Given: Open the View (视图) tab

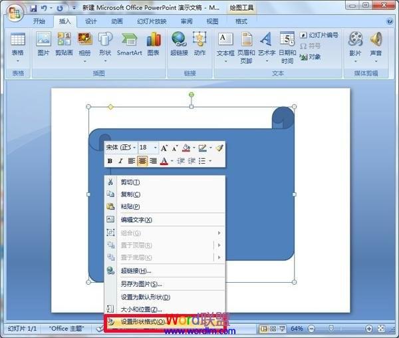Looking at the screenshot, I should click(x=213, y=21).
